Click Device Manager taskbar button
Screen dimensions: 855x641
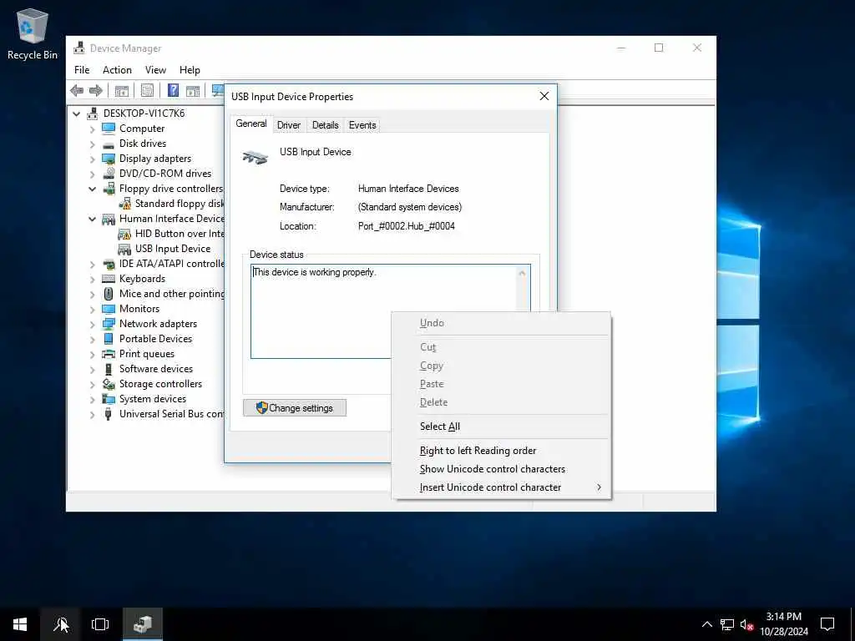tap(142, 624)
